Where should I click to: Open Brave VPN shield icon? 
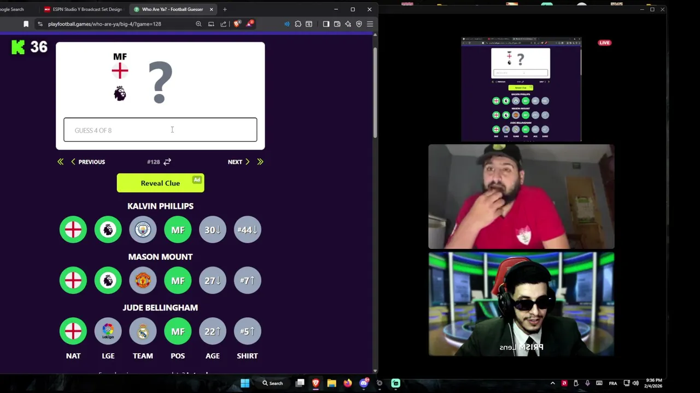pos(359,24)
